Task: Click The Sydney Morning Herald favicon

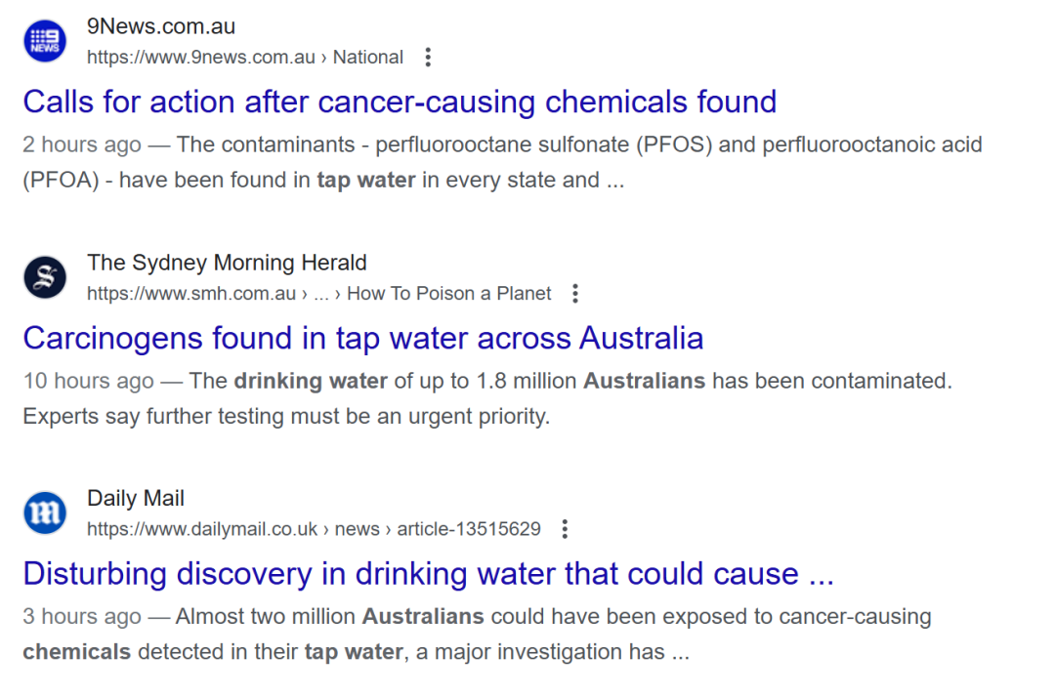Action: (x=44, y=277)
